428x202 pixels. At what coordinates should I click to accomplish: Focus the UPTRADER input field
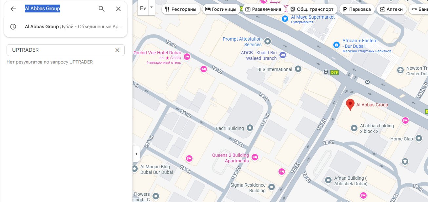tap(62, 50)
